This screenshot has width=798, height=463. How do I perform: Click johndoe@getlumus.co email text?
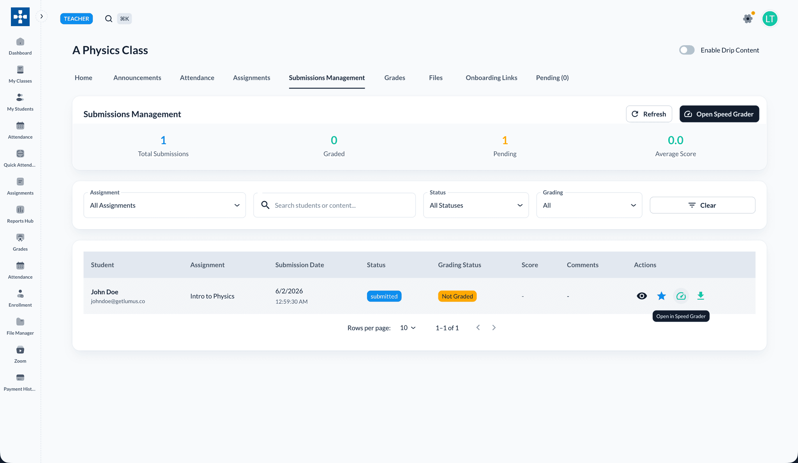(x=118, y=301)
